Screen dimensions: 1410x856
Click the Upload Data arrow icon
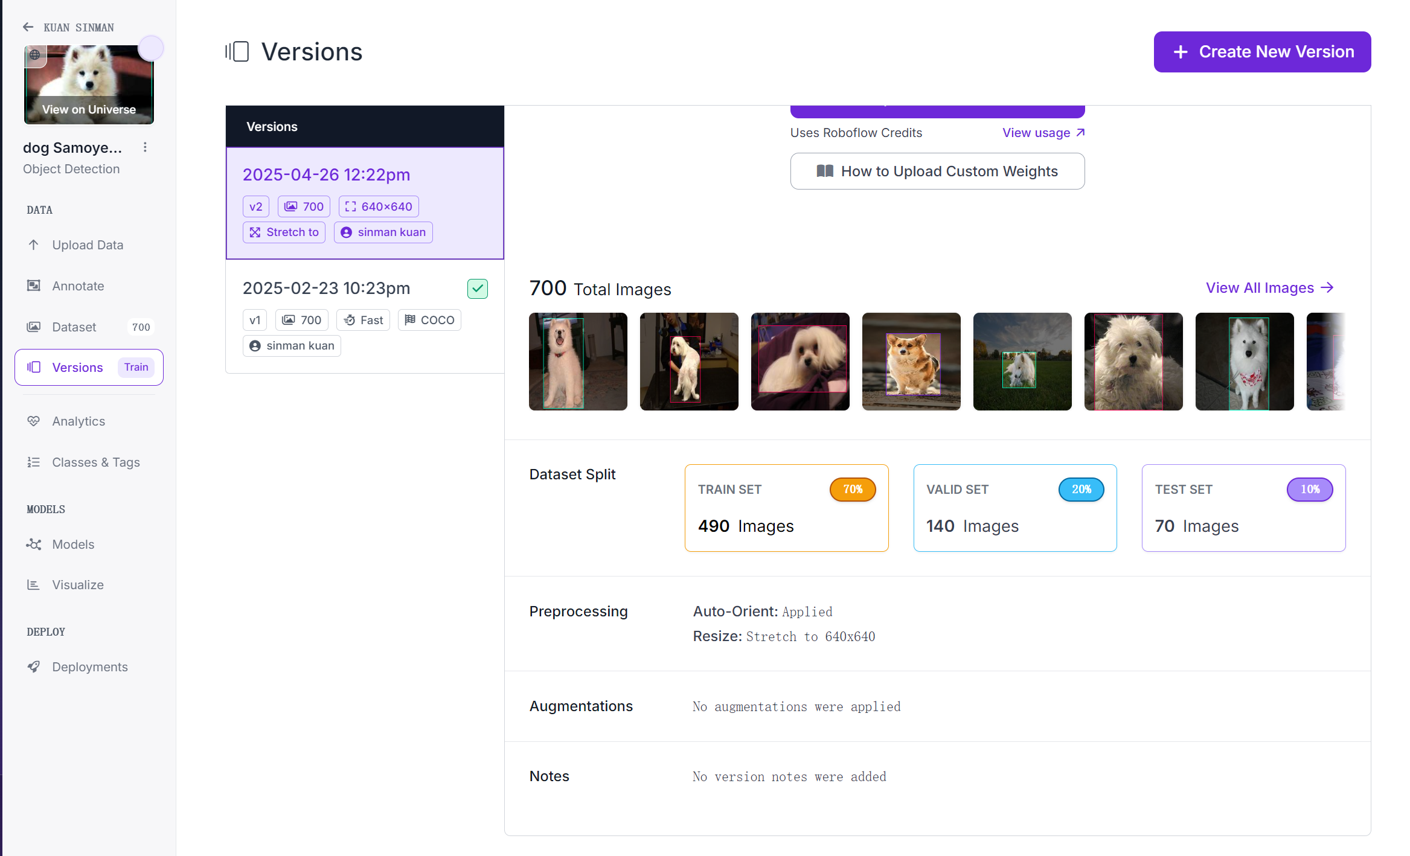click(x=34, y=245)
